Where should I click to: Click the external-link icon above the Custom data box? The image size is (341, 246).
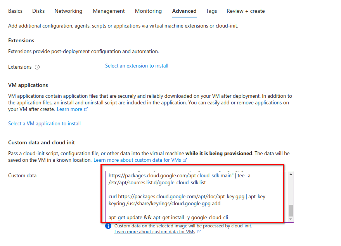click(x=185, y=160)
